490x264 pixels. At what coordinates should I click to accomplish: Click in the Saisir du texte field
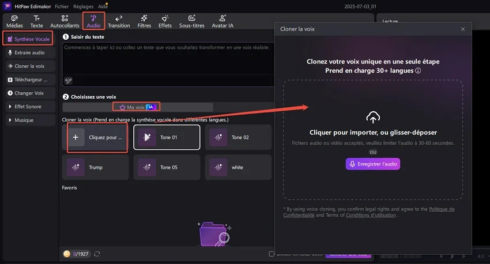[x=167, y=63]
